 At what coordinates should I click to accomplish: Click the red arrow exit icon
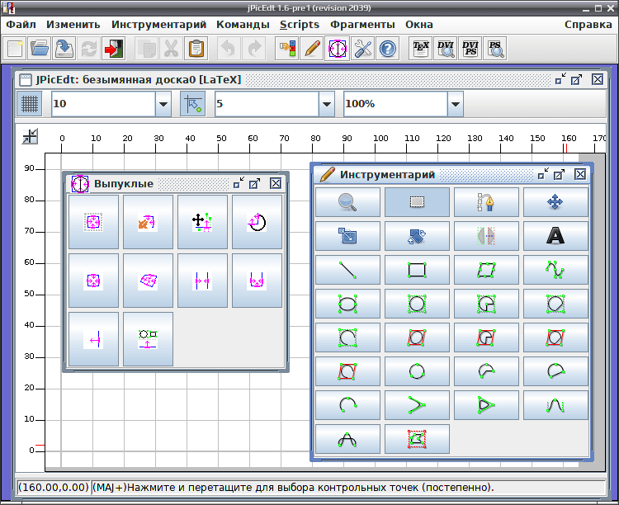click(x=113, y=49)
